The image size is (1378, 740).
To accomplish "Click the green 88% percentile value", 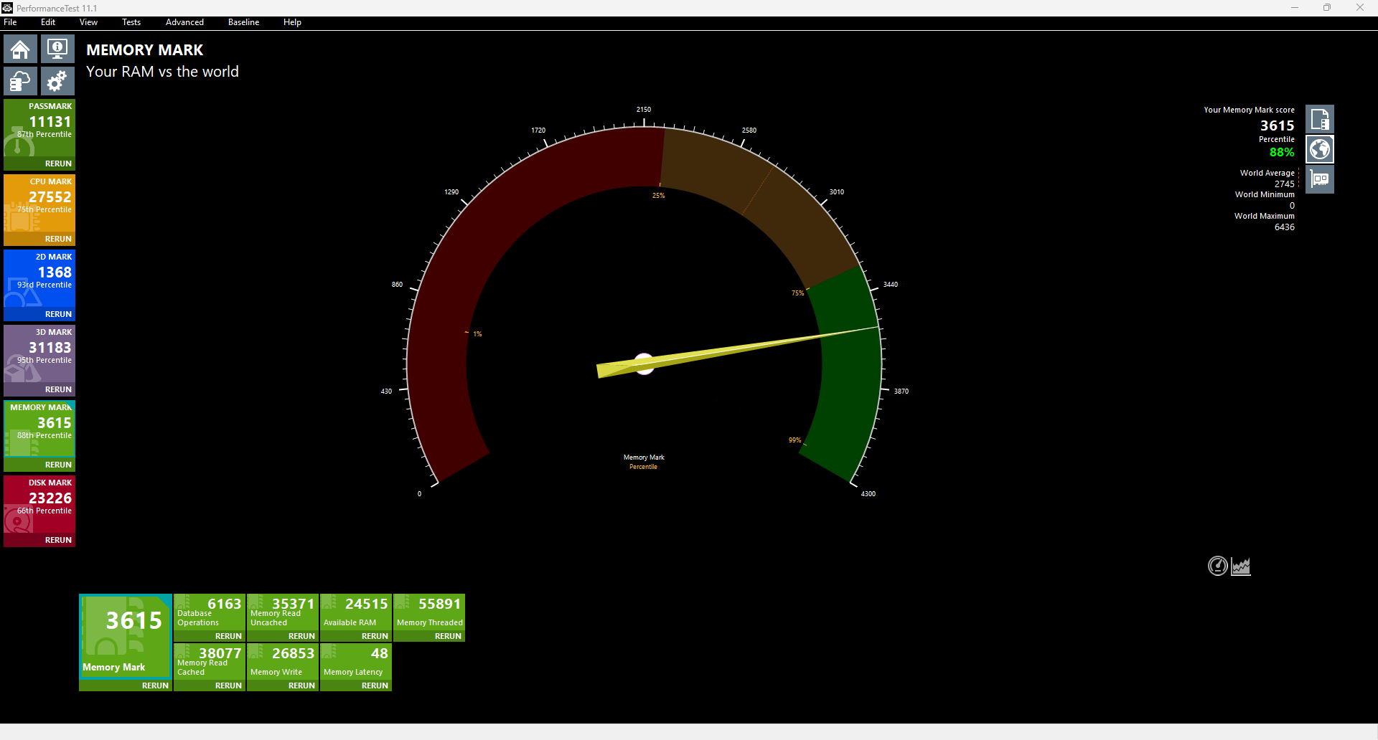I will [1282, 152].
